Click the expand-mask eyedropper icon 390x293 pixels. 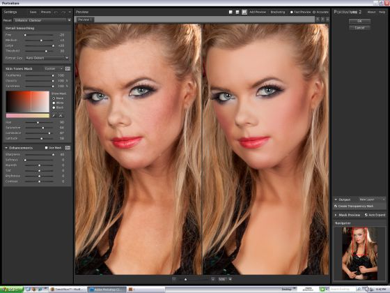[x=61, y=116]
